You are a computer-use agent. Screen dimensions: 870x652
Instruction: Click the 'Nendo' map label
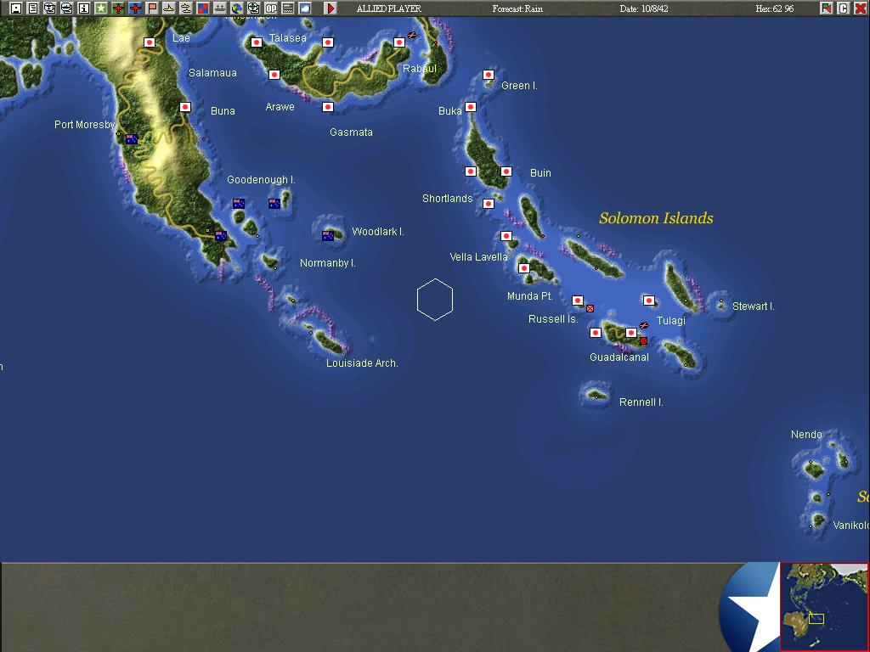806,434
